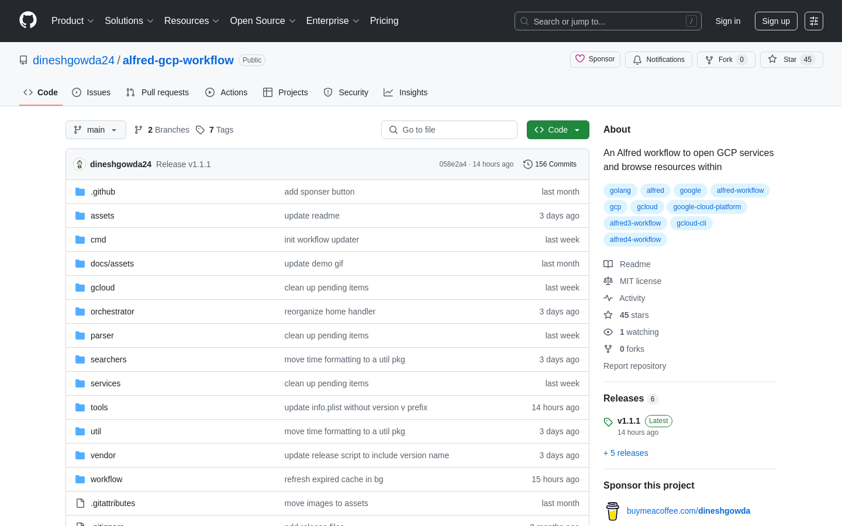Open the Projects tab
This screenshot has height=526, width=842.
click(285, 92)
